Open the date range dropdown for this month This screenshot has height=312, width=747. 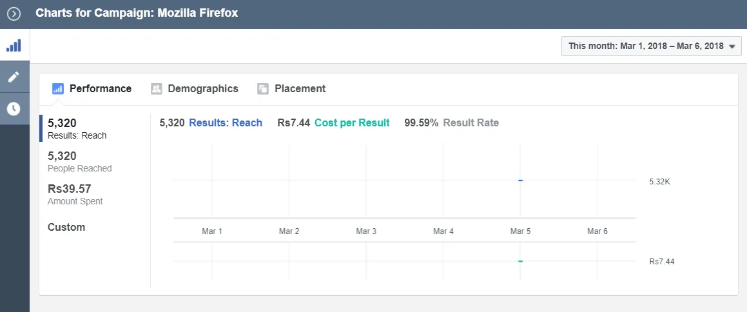[x=651, y=46]
